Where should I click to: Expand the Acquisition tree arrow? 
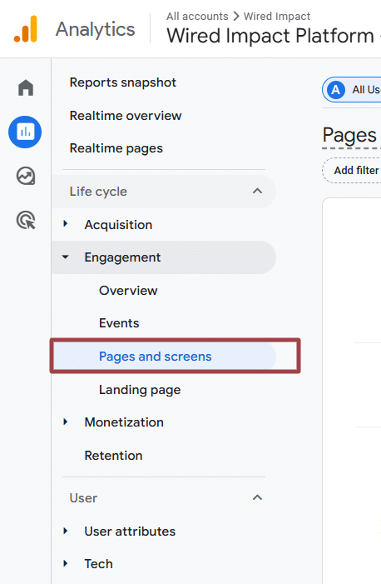tap(66, 224)
